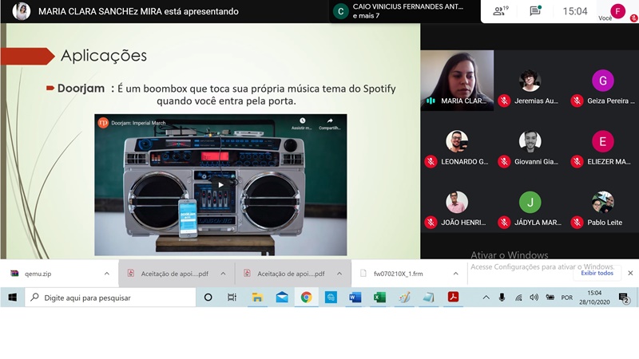Click CAIO VINICIUS FERNANDES speaker indicator
The image size is (639, 359).
point(404,11)
